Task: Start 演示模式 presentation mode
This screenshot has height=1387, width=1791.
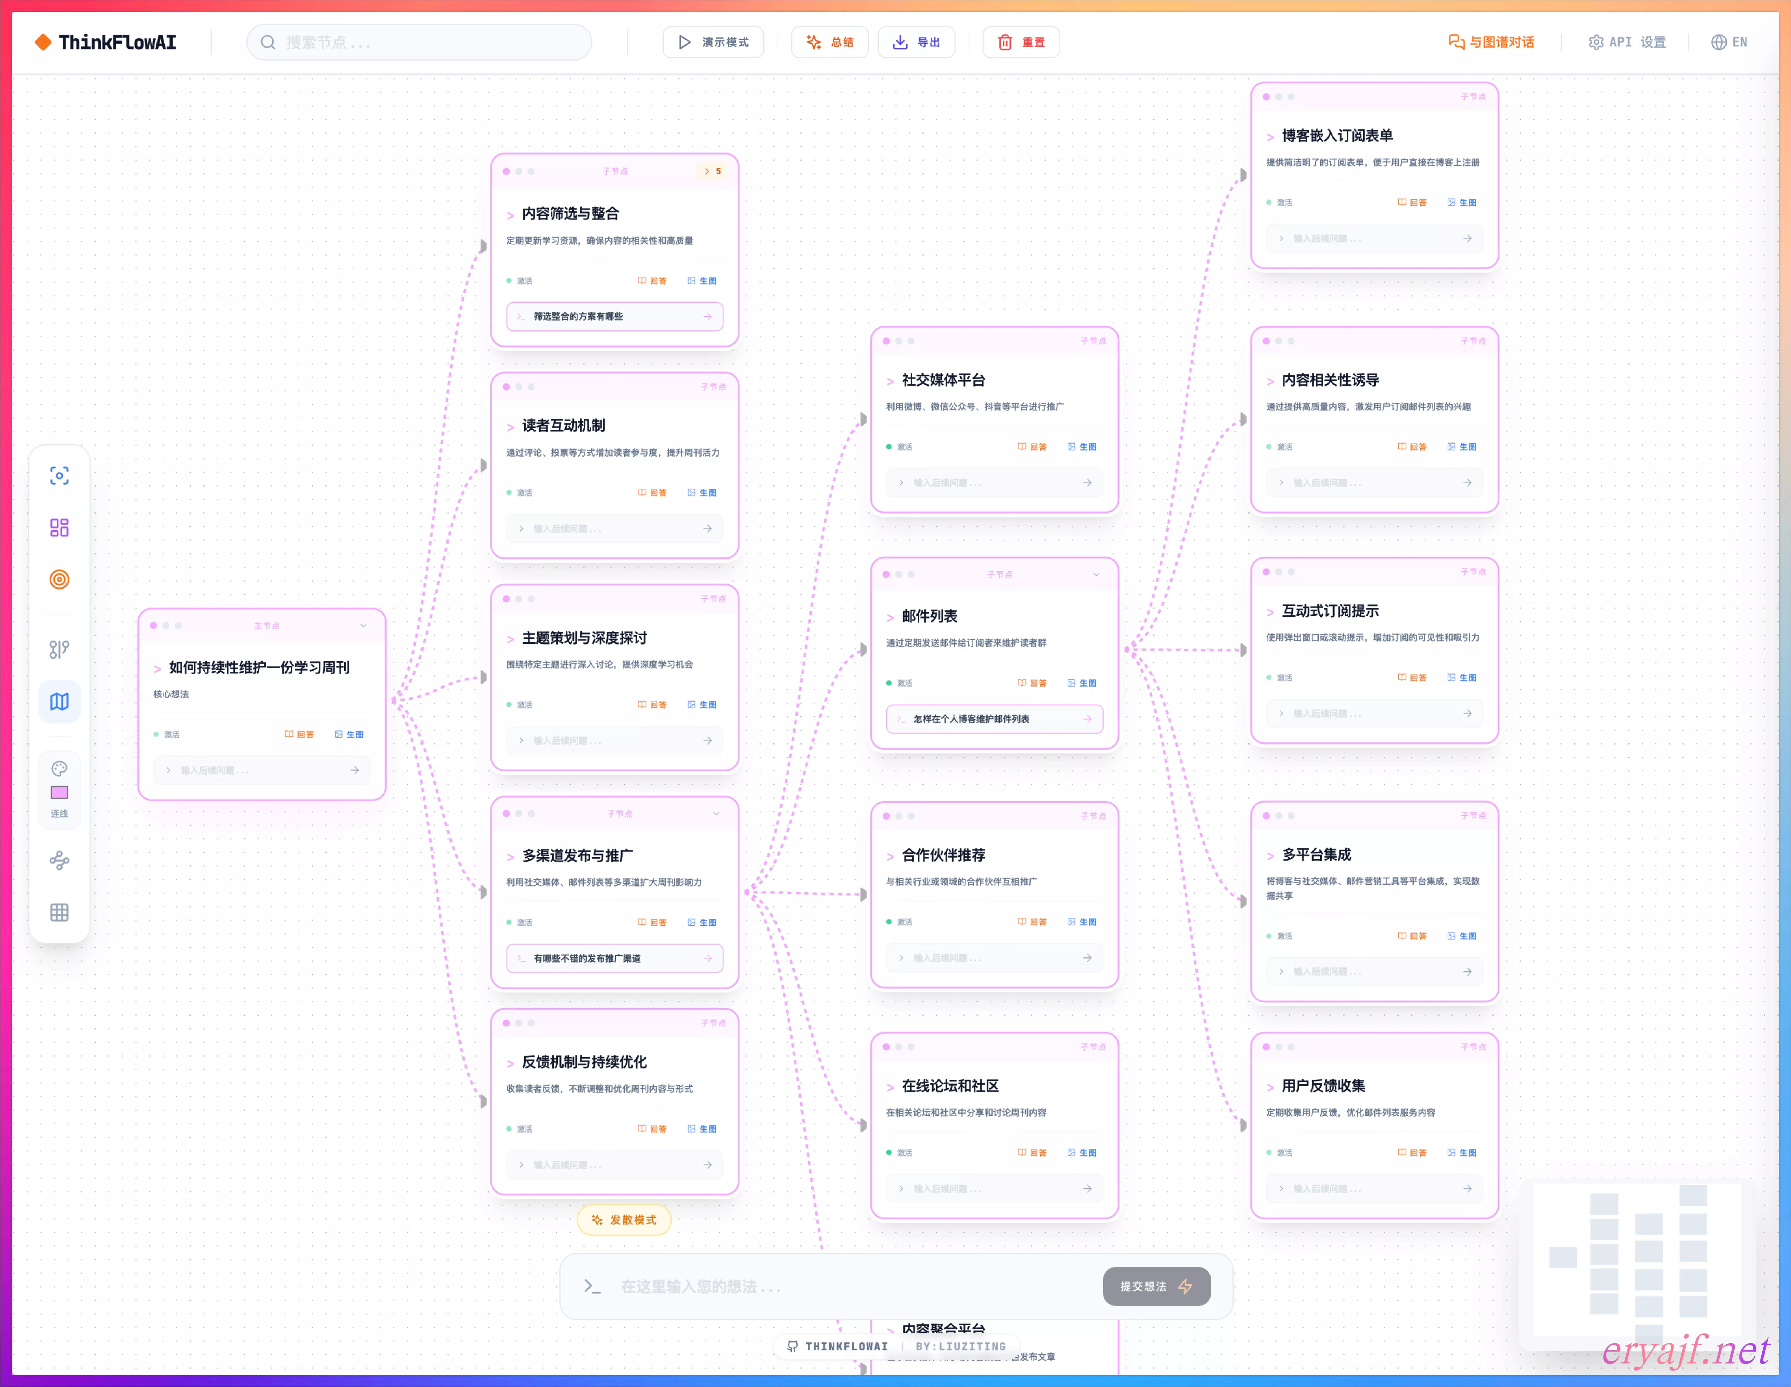Action: tap(713, 42)
